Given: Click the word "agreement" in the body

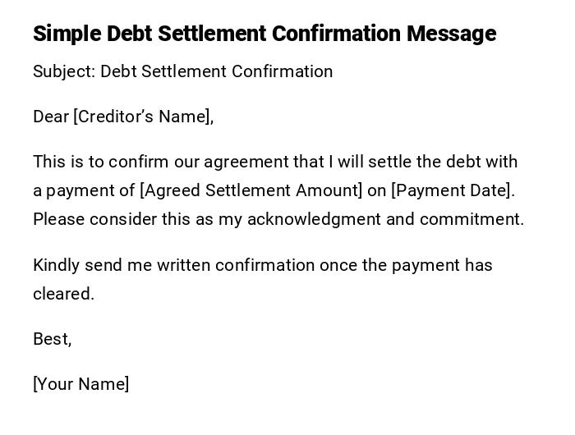Looking at the screenshot, I should [242, 162].
